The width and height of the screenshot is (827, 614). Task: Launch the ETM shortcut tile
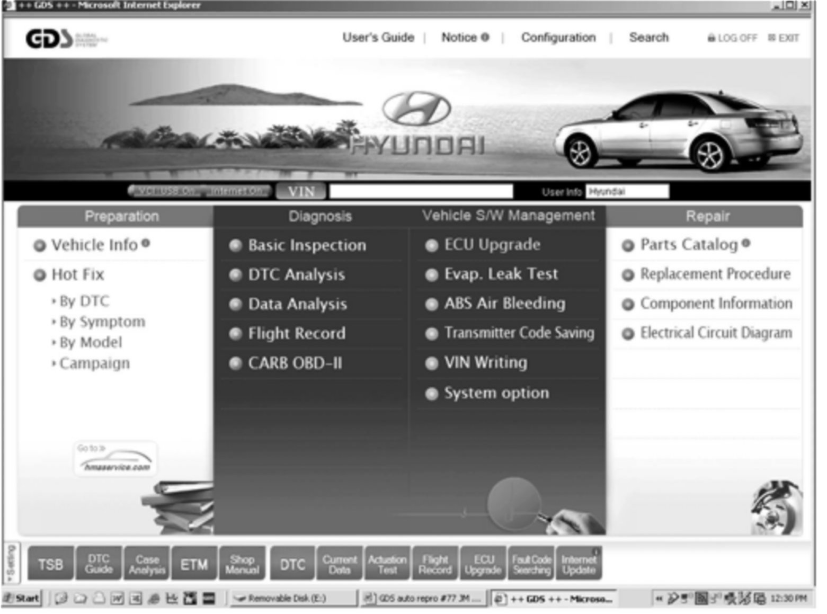(194, 564)
